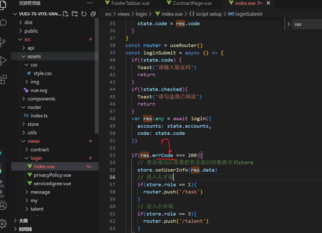Switch to the FooterTabbar.vue tab
The width and height of the screenshot is (322, 233).
pyautogui.click(x=130, y=3)
